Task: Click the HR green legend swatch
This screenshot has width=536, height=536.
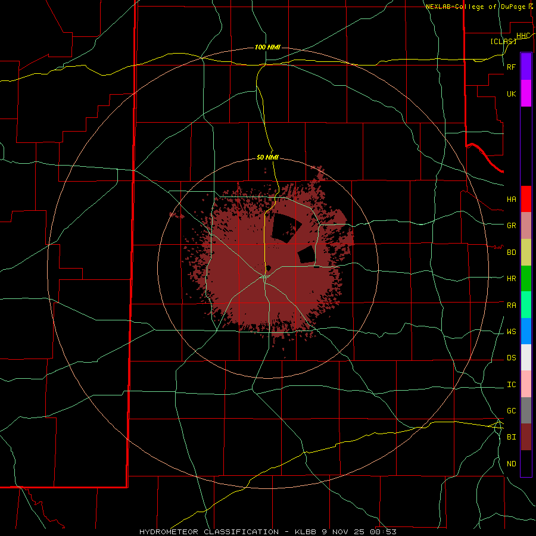Action: 526,278
